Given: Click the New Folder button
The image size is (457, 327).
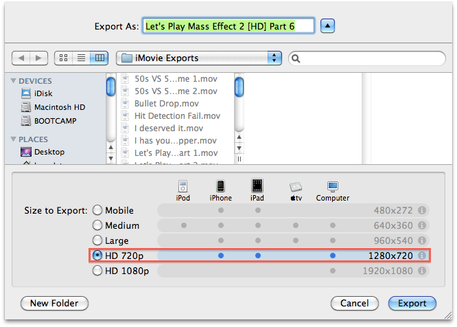Looking at the screenshot, I should coord(54,304).
